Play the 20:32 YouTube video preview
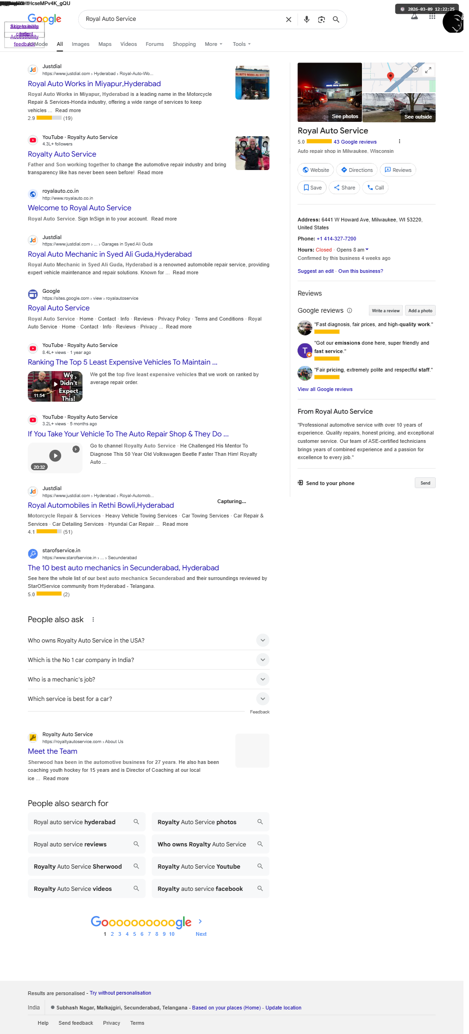Image resolution: width=469 pixels, height=1034 pixels. coord(55,455)
